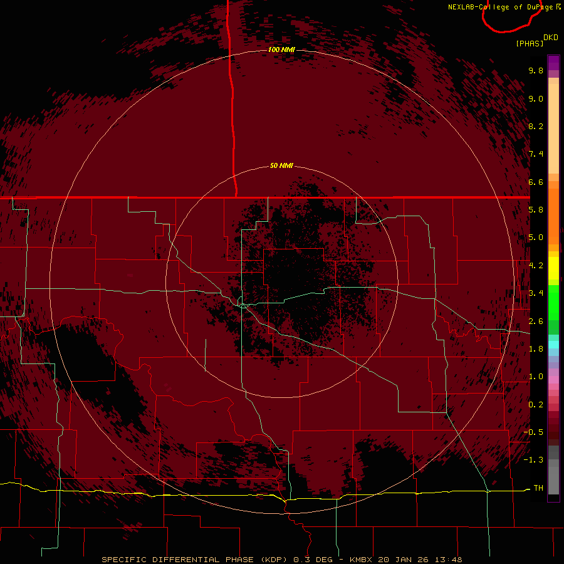The image size is (564, 564).
Task: Click the TH threshold label
Action: pyautogui.click(x=538, y=488)
